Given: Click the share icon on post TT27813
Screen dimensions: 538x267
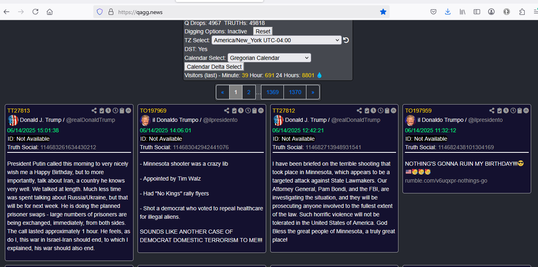Looking at the screenshot, I should [x=94, y=111].
